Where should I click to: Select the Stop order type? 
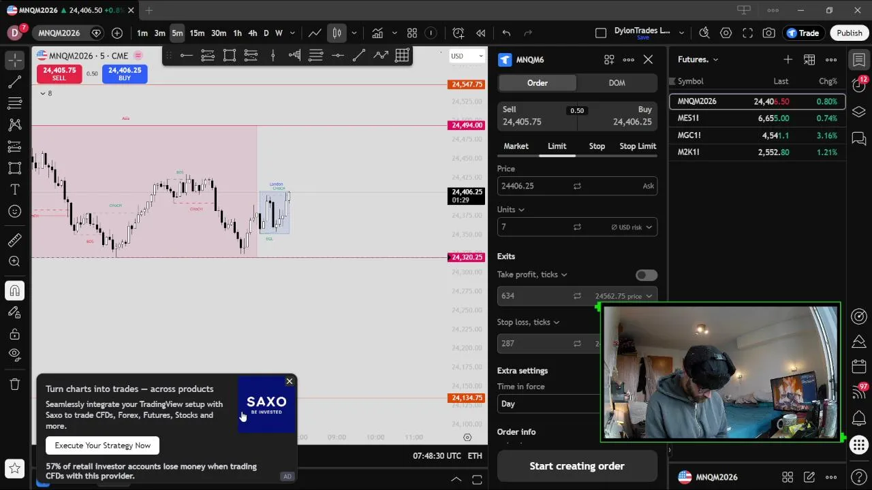click(x=597, y=146)
